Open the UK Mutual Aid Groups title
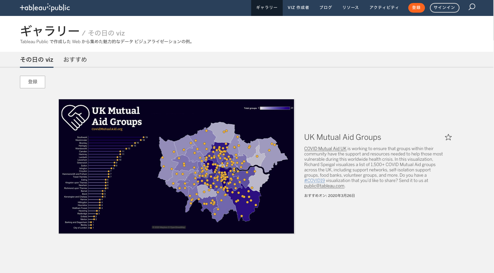This screenshot has width=494, height=273. click(x=343, y=137)
